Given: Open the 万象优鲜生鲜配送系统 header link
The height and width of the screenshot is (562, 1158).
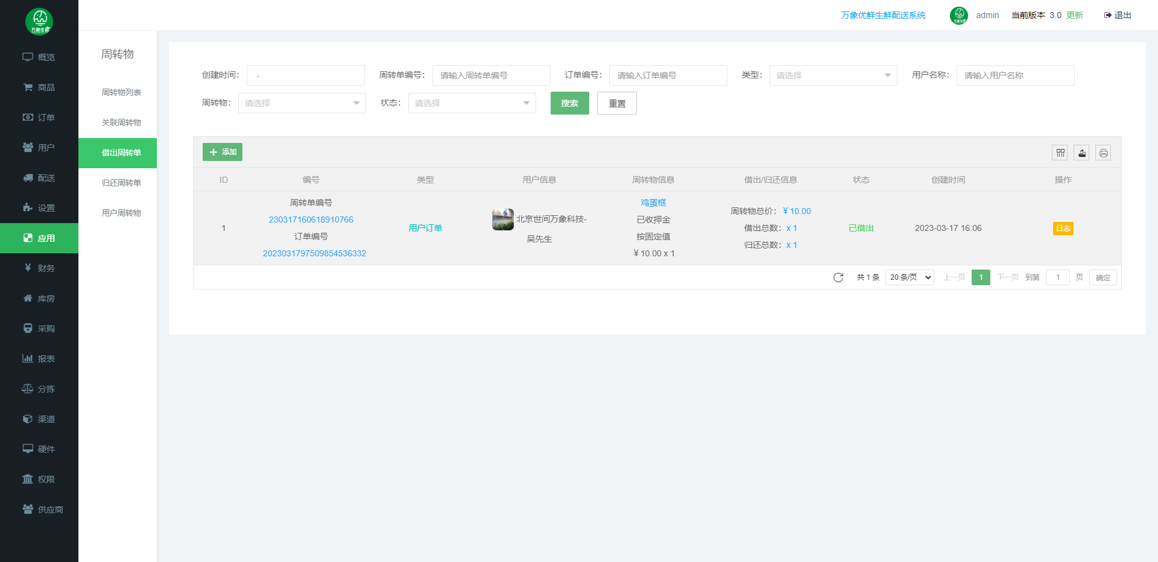Looking at the screenshot, I should click(883, 15).
